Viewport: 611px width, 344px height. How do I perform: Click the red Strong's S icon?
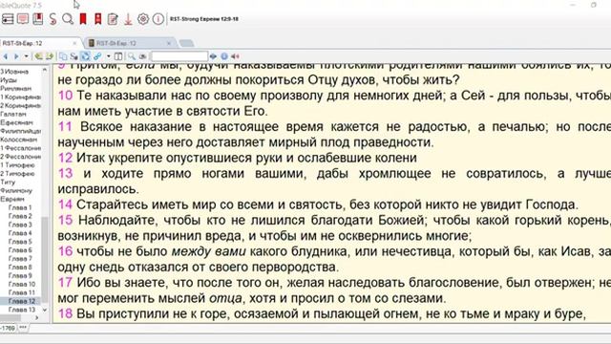pos(53,19)
